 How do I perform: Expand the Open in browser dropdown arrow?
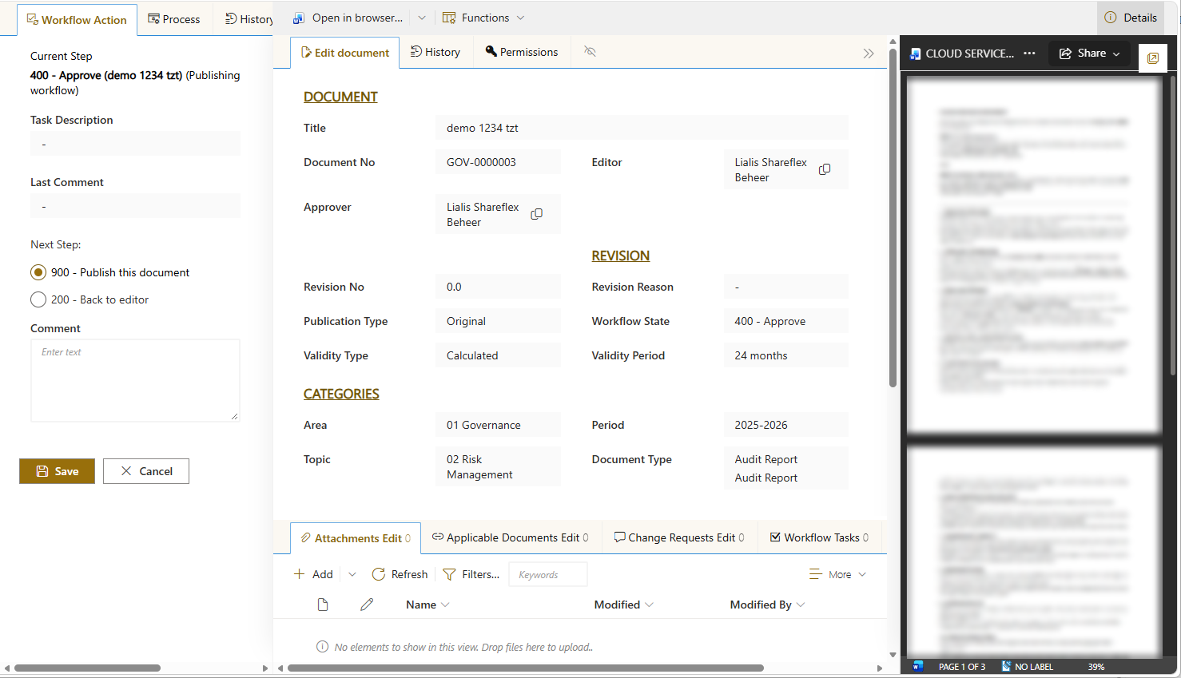pos(422,18)
